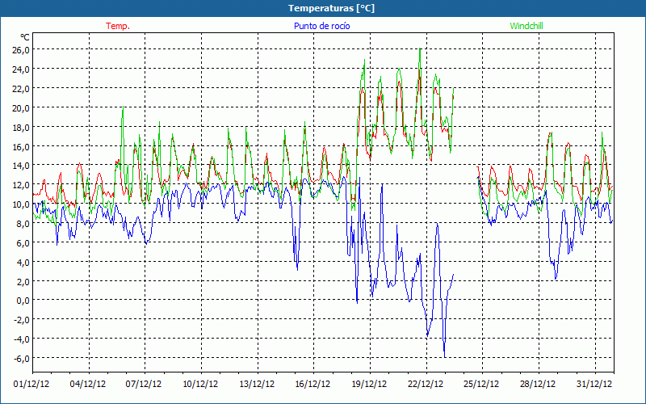Click the -2,0 y-axis value
Image resolution: width=646 pixels, height=404 pixels.
click(x=22, y=320)
